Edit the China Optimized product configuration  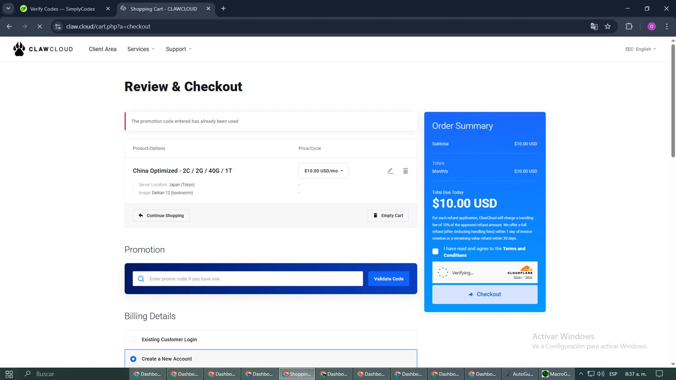390,171
